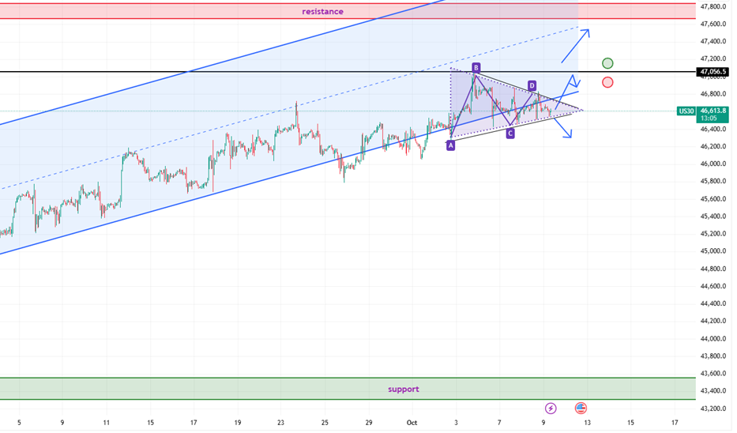Click the purple lightning event icon
Screen dimensions: 737x433
[551, 409]
